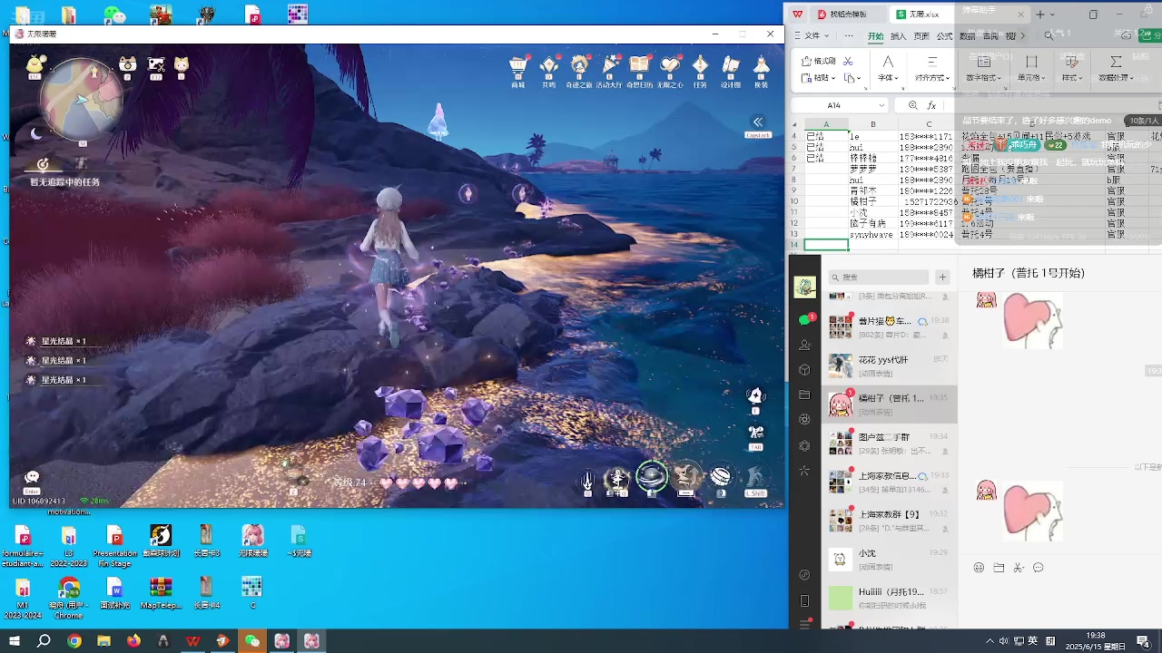Click cell containing synyhwave
This screenshot has width=1162, height=653.
pyautogui.click(x=871, y=234)
